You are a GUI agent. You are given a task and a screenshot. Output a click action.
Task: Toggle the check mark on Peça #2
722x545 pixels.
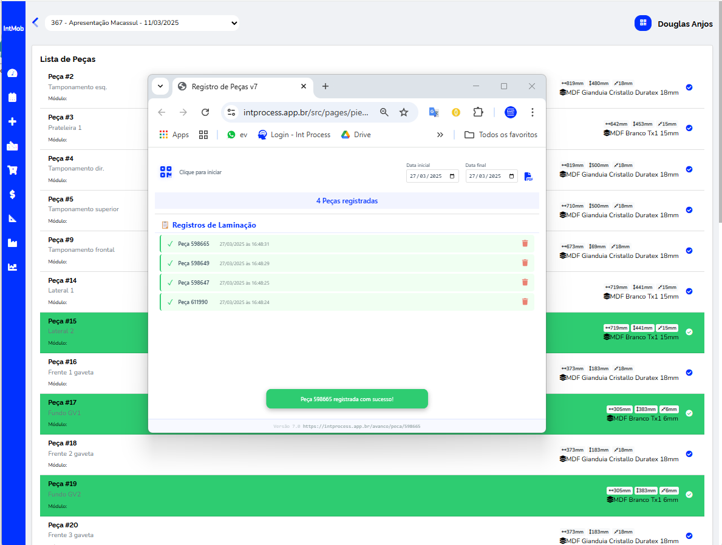pos(689,87)
